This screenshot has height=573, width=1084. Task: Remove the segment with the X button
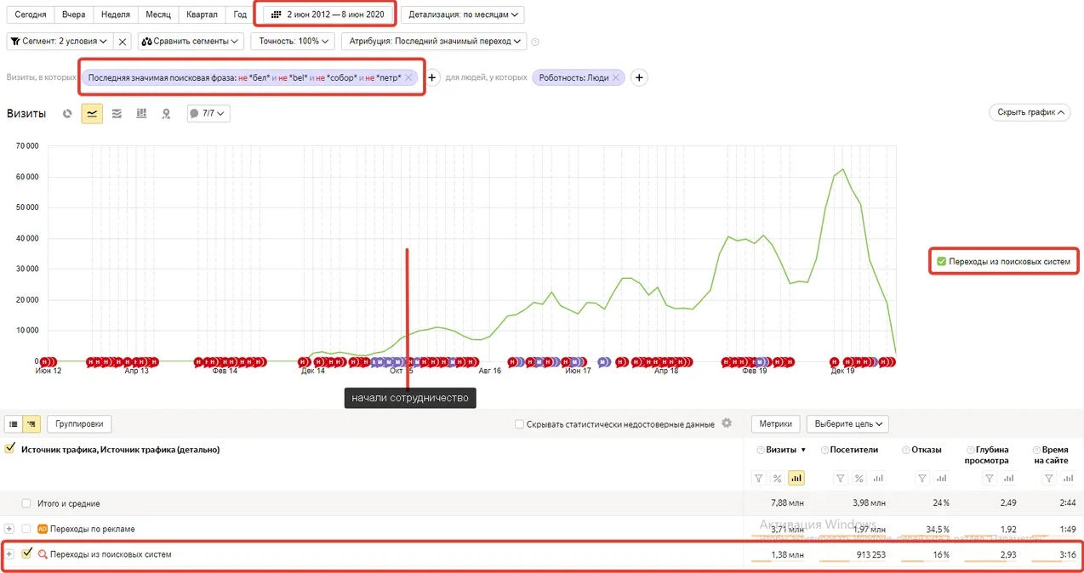click(x=123, y=41)
